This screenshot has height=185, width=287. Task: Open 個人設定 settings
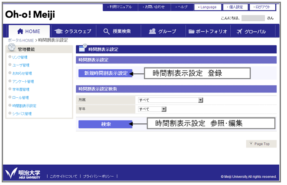pyautogui.click(x=235, y=7)
